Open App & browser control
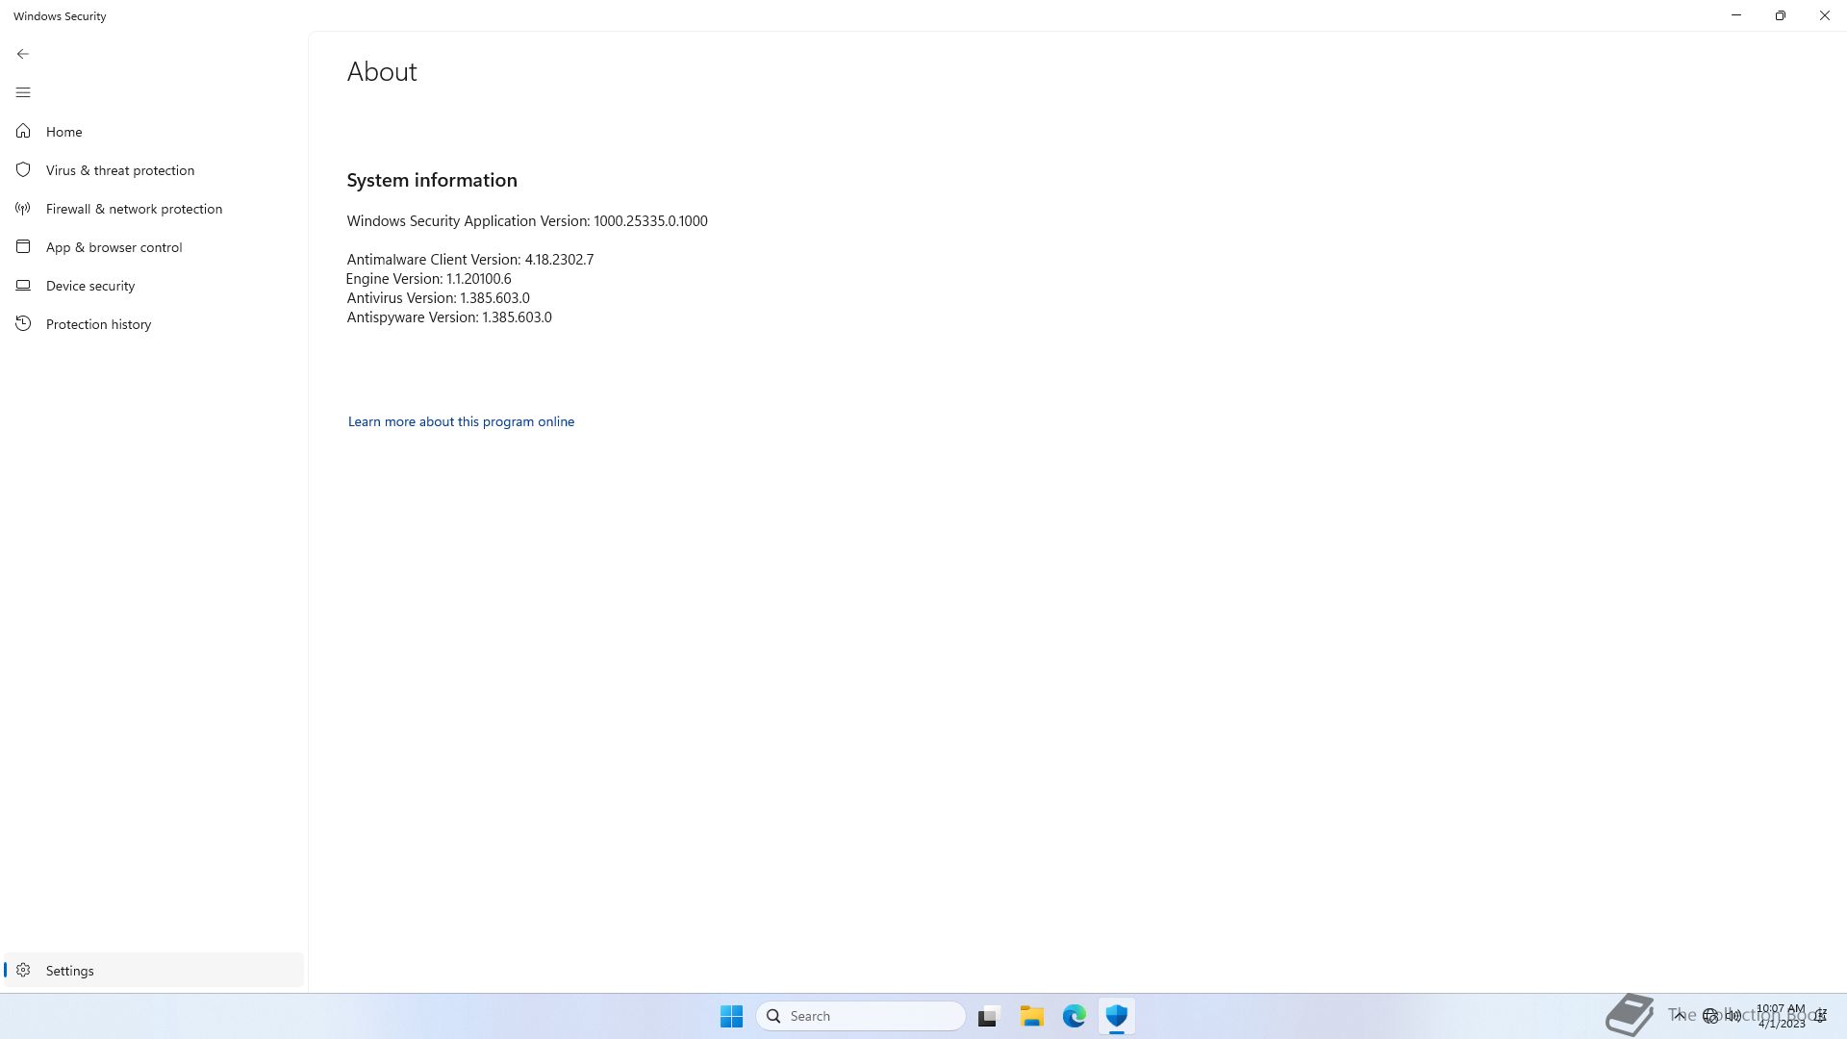The height and width of the screenshot is (1039, 1847). tap(154, 247)
